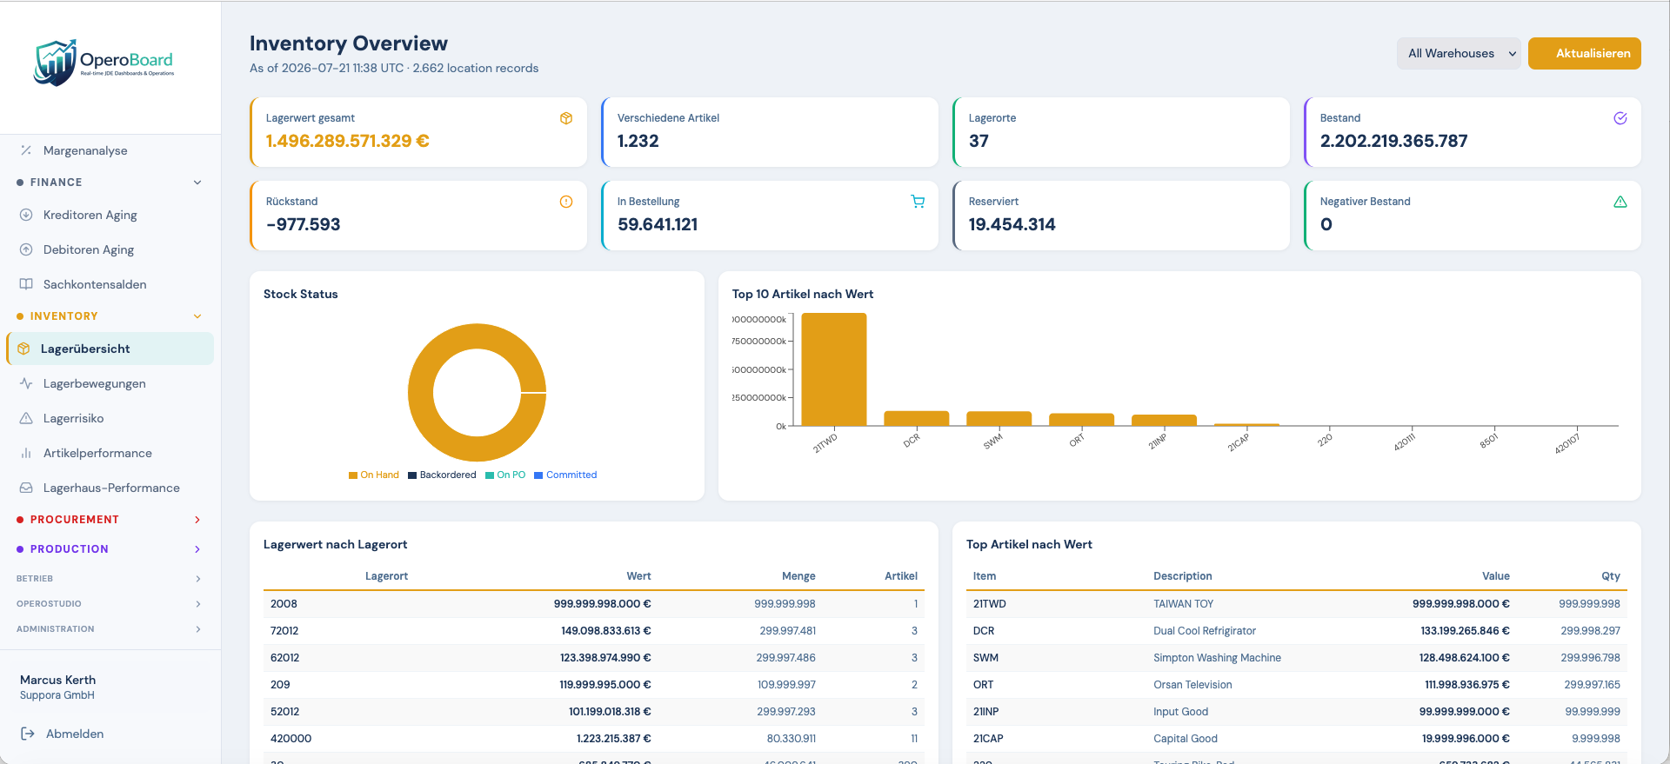Click the OperoBoard logo
This screenshot has height=764, width=1670.
pyautogui.click(x=104, y=63)
